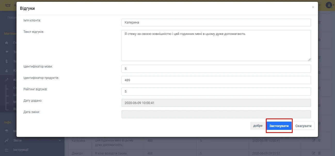The height and width of the screenshot is (156, 335).
Task: Click the textarea resize handle
Action: 309,59
